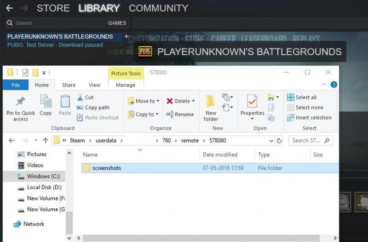Expand the Delete options arrow
This screenshot has height=242, width=368.
[193, 101]
